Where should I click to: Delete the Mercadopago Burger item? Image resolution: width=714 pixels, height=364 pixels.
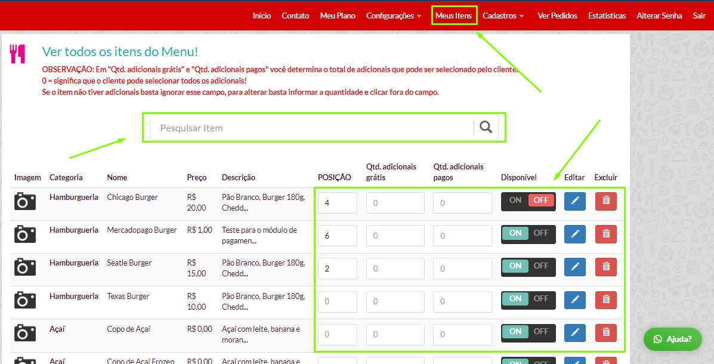point(606,234)
